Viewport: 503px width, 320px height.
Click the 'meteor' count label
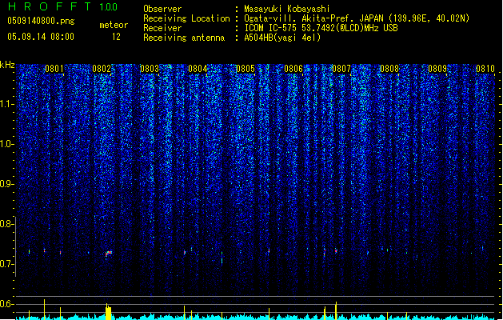tap(114, 25)
